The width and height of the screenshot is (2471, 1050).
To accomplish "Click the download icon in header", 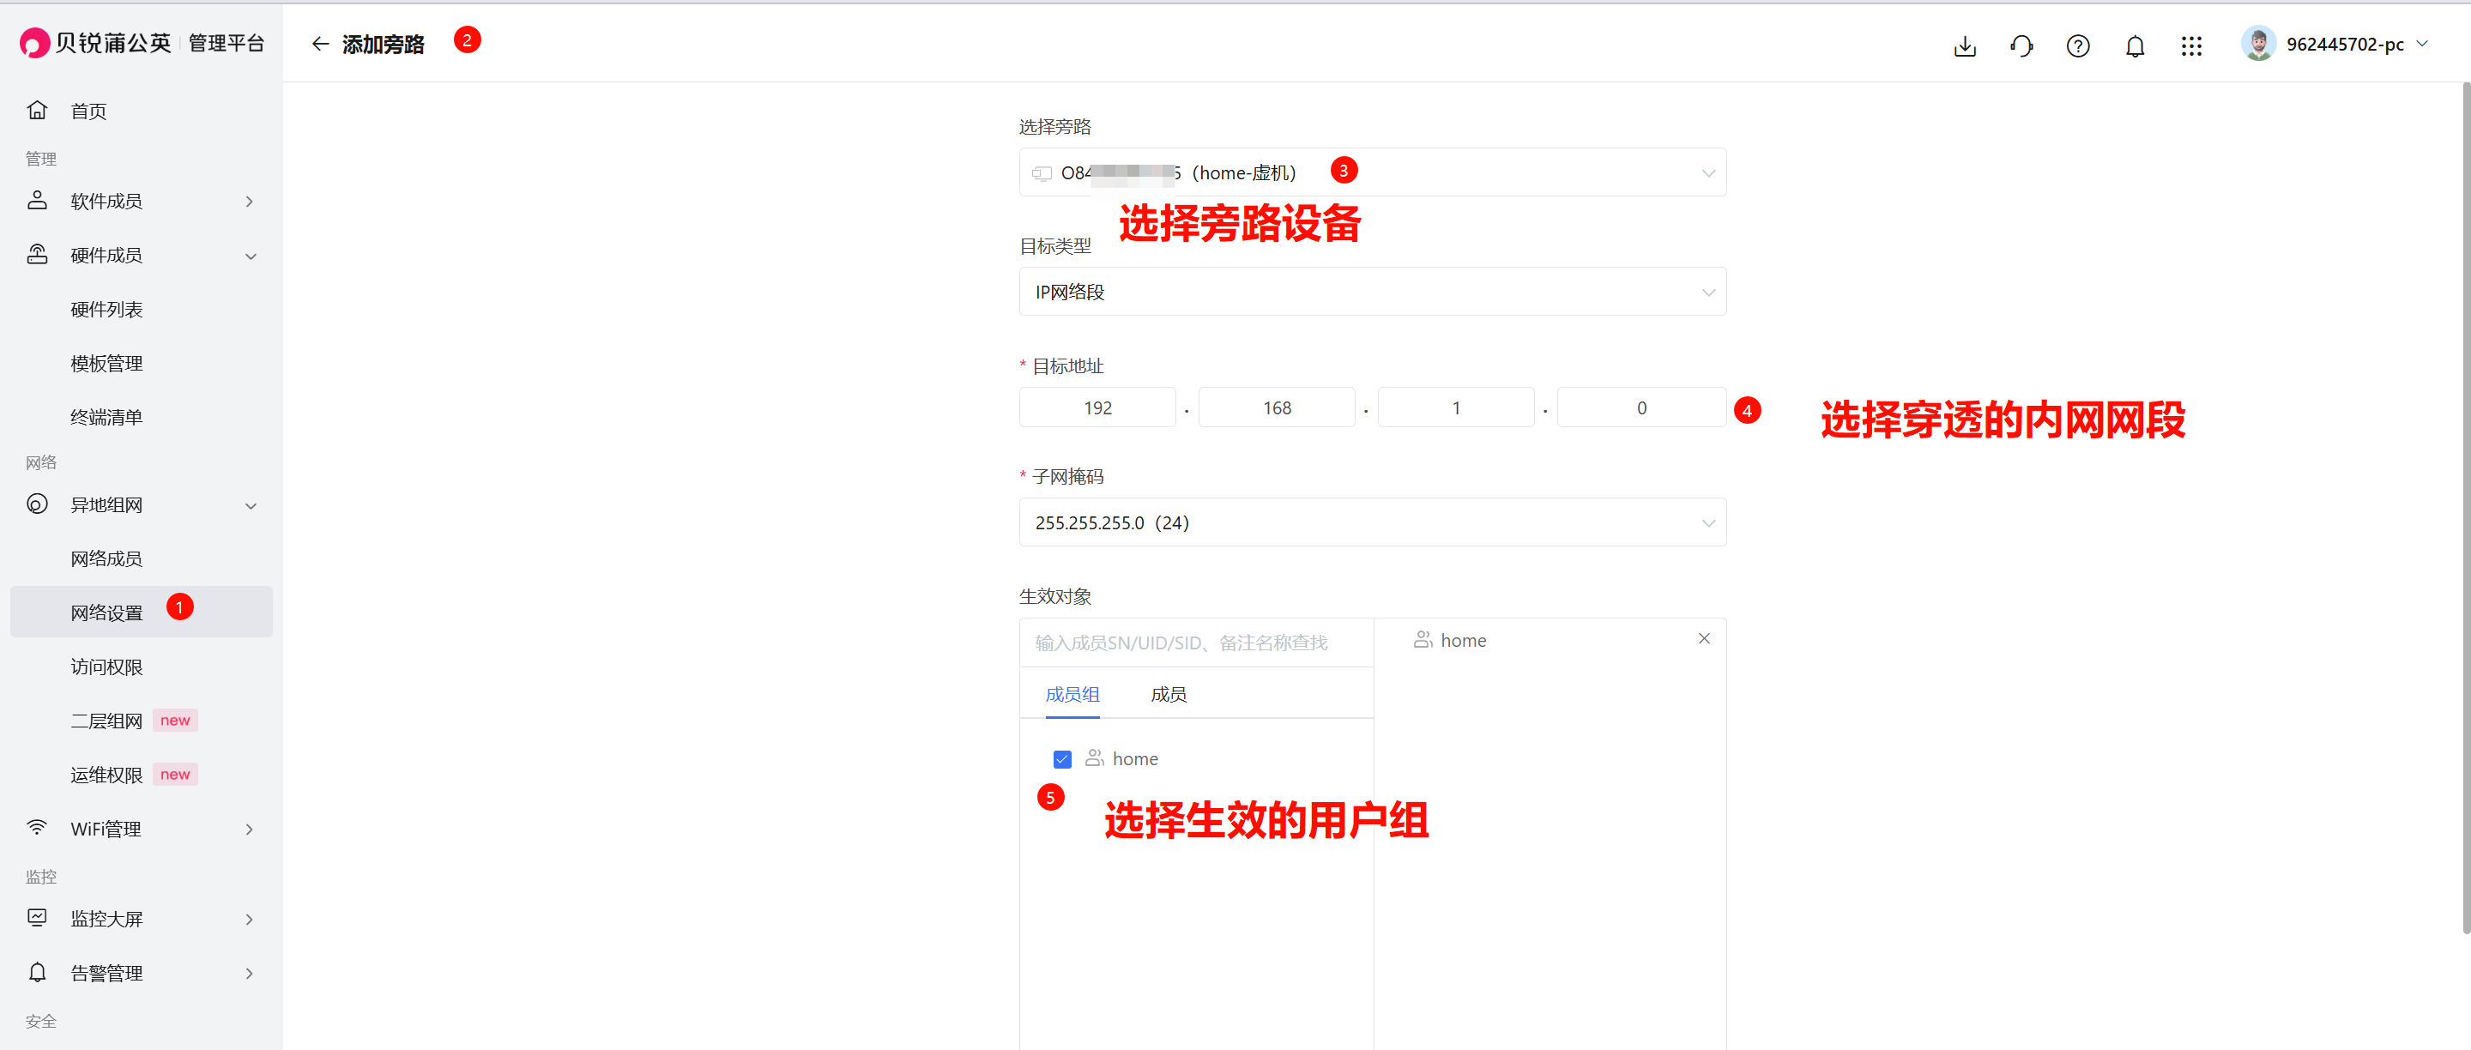I will [x=1964, y=46].
